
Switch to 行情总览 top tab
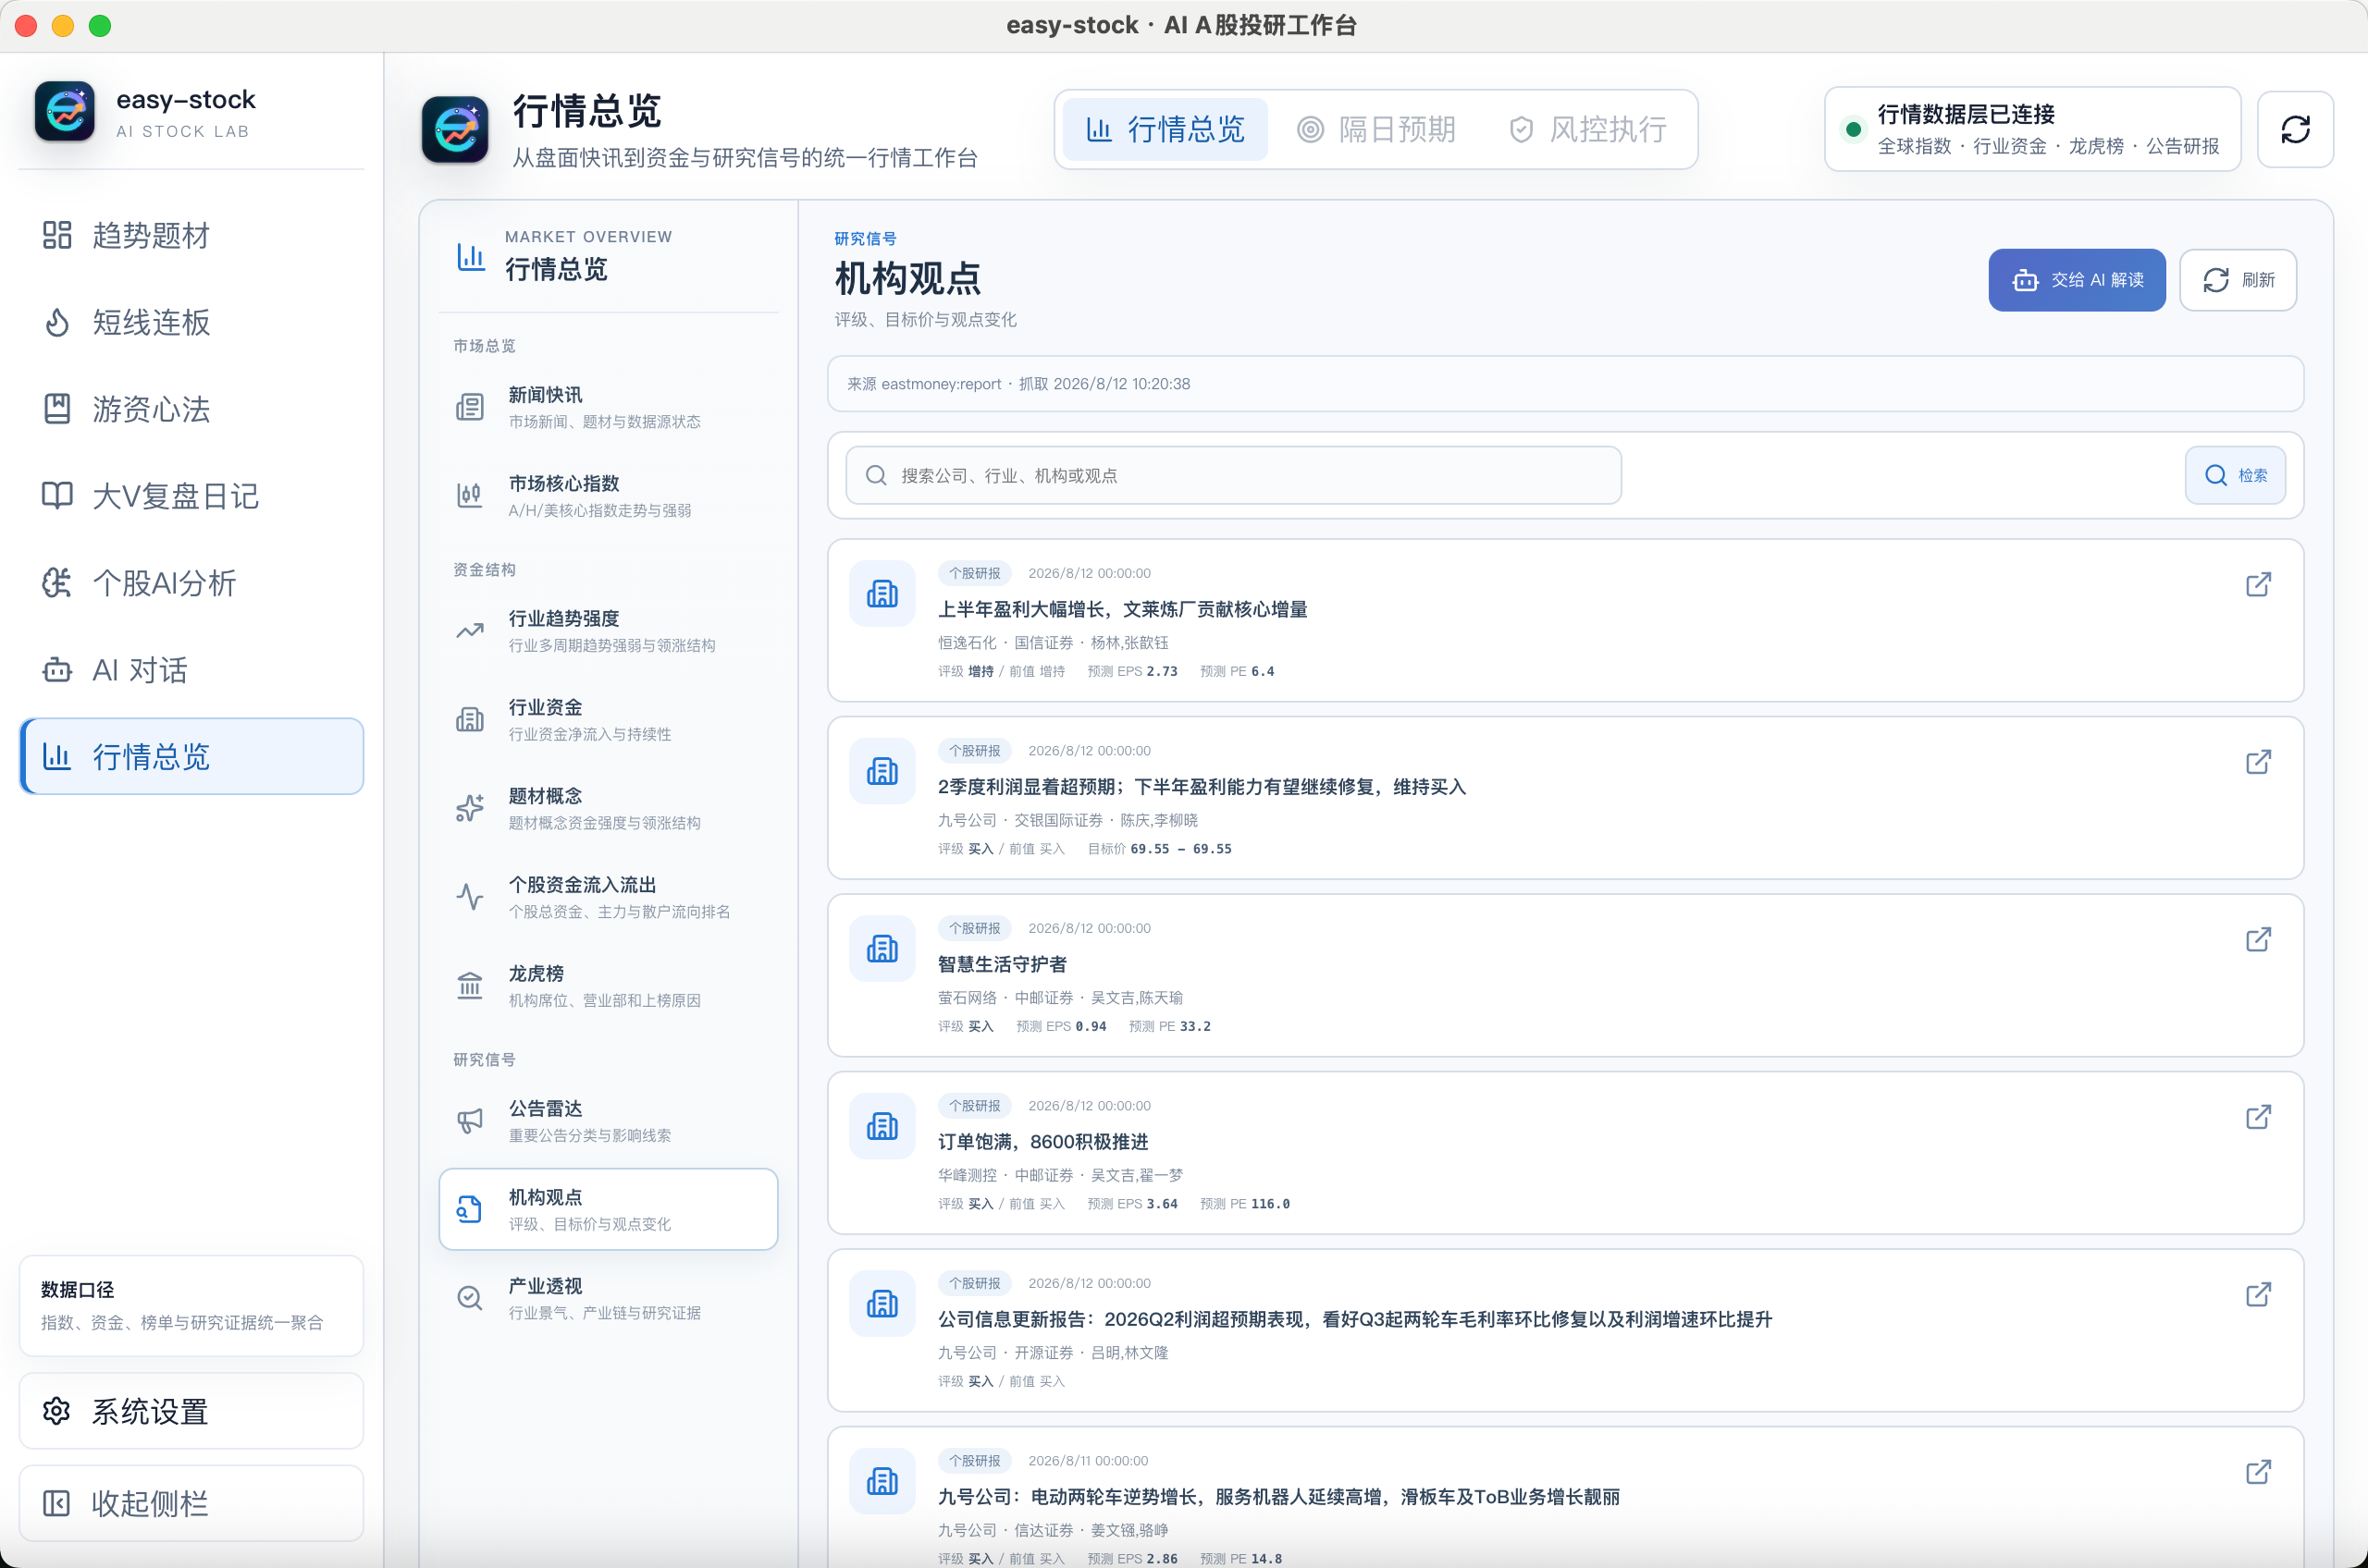[x=1165, y=129]
